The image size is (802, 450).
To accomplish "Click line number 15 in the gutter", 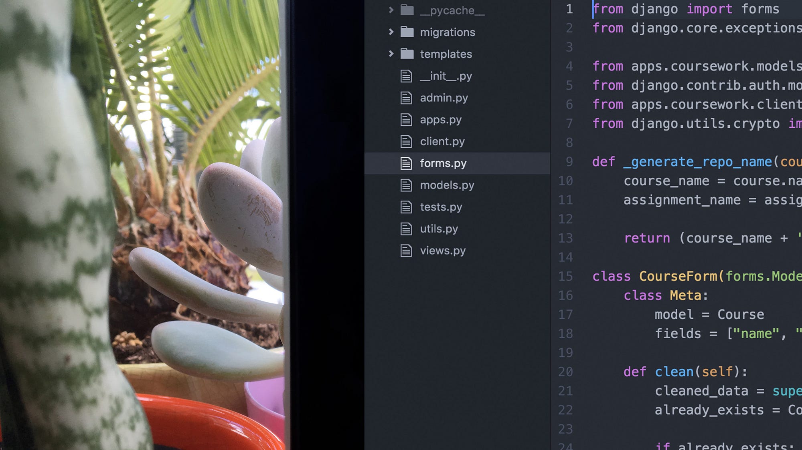I will (x=565, y=276).
